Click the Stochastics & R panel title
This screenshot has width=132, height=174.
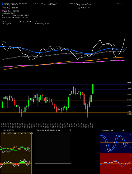coord(113,130)
